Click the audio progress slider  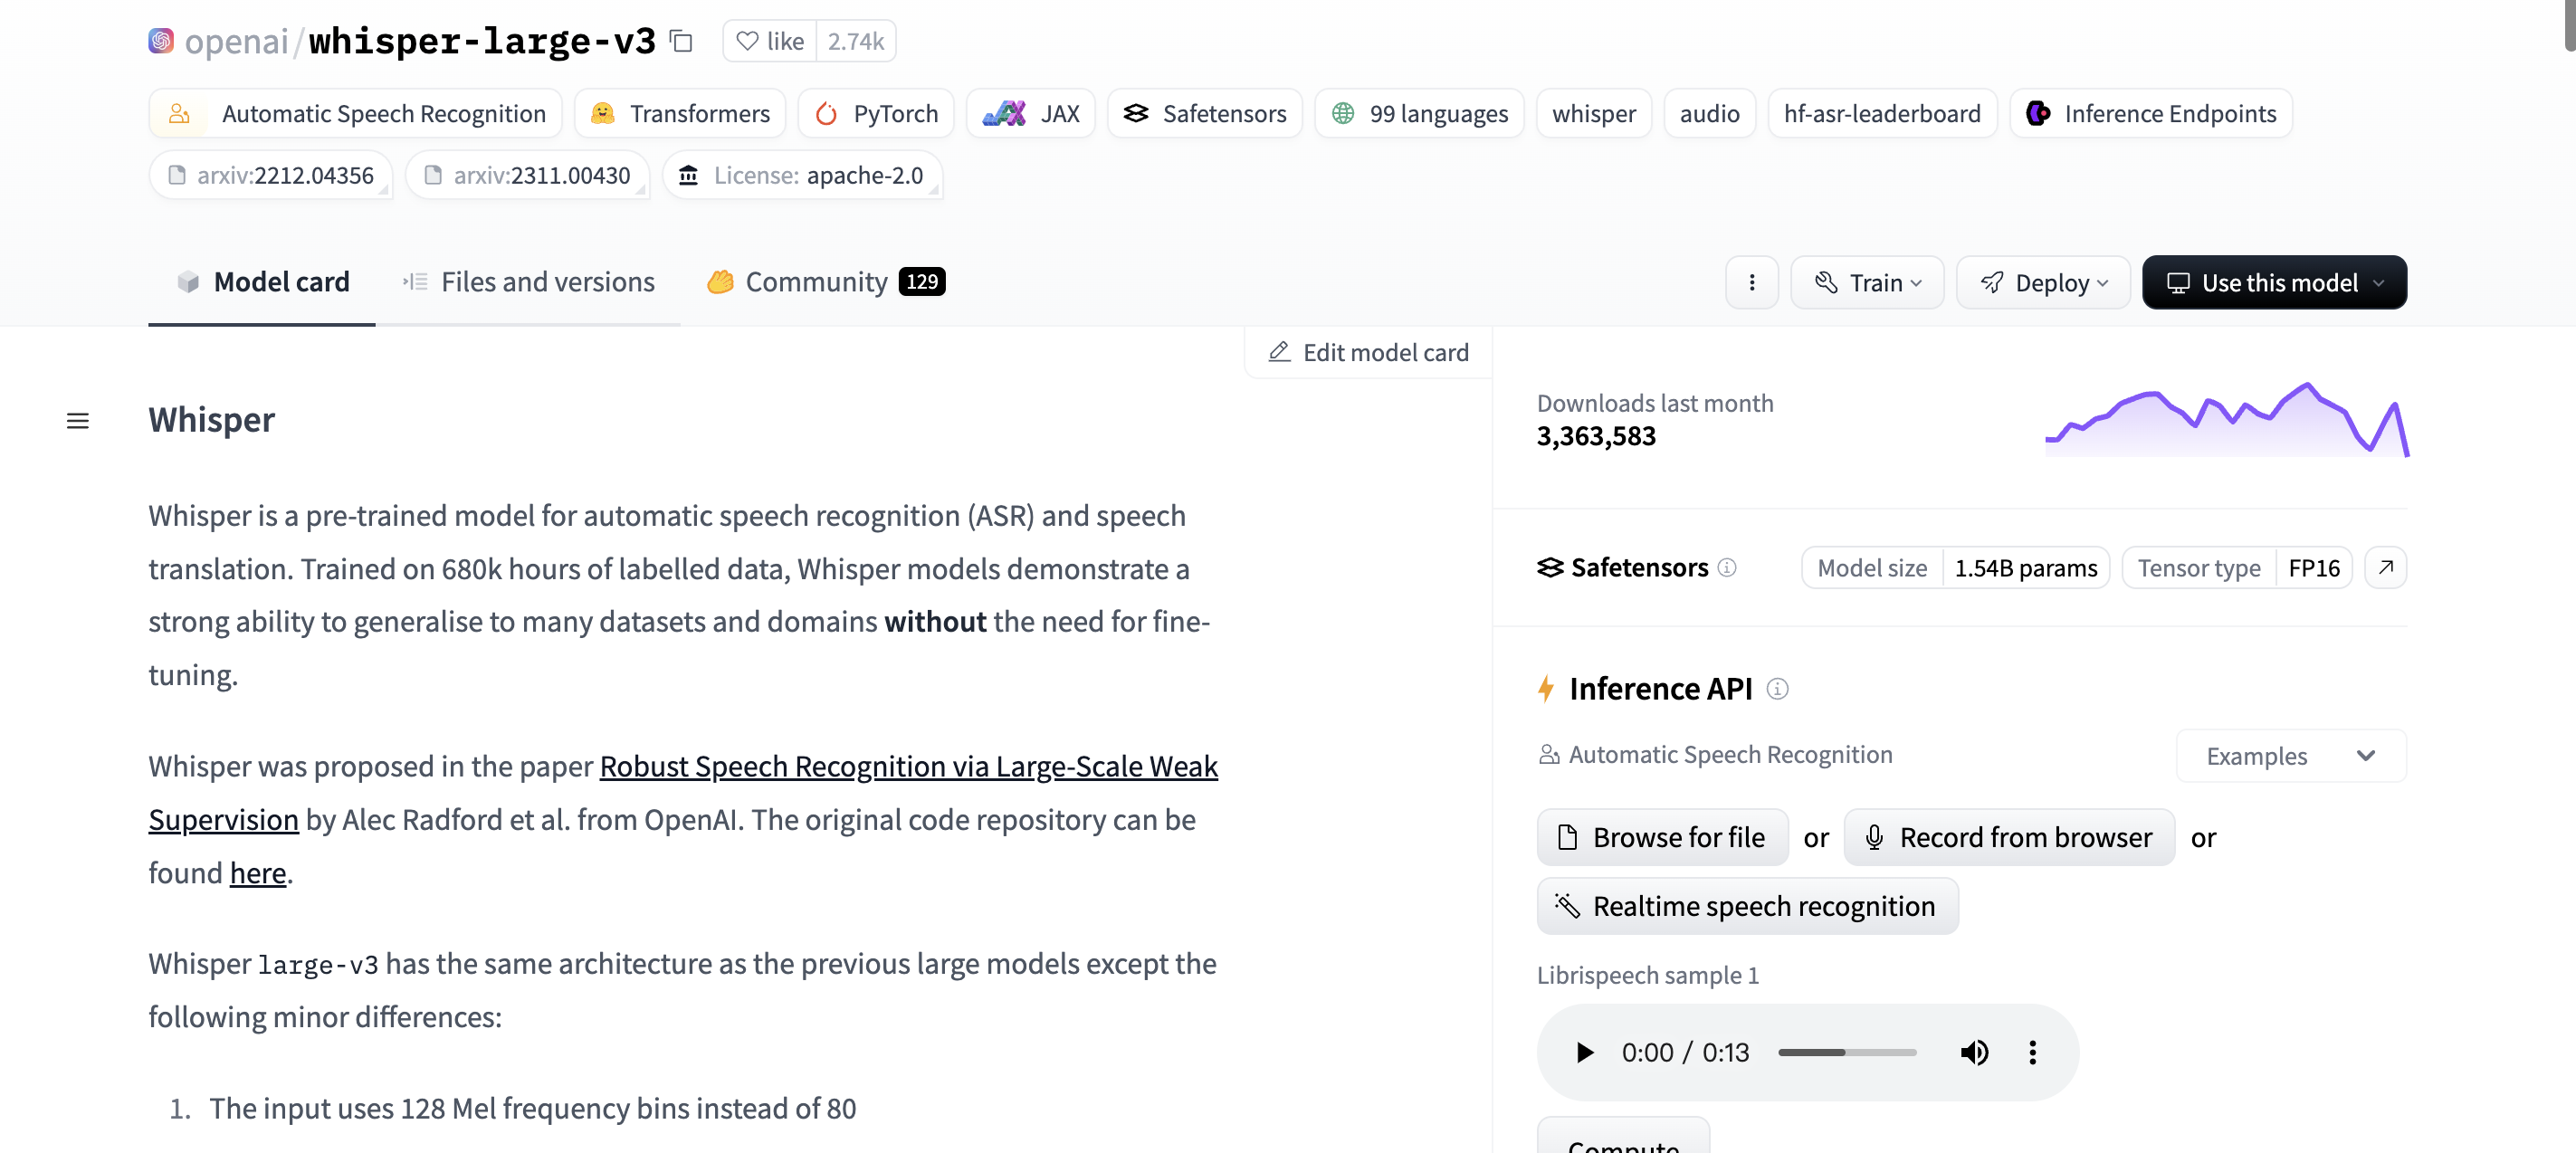(1847, 1052)
